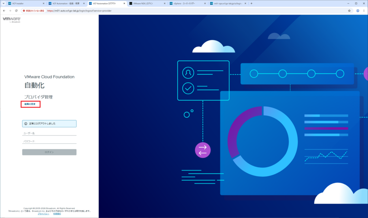Open a new browser tab
The image size is (368, 218).
tap(251, 4)
